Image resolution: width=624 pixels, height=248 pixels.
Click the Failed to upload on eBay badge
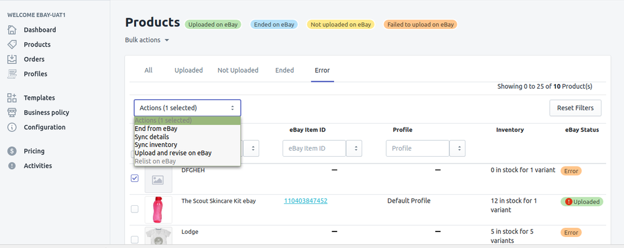420,25
